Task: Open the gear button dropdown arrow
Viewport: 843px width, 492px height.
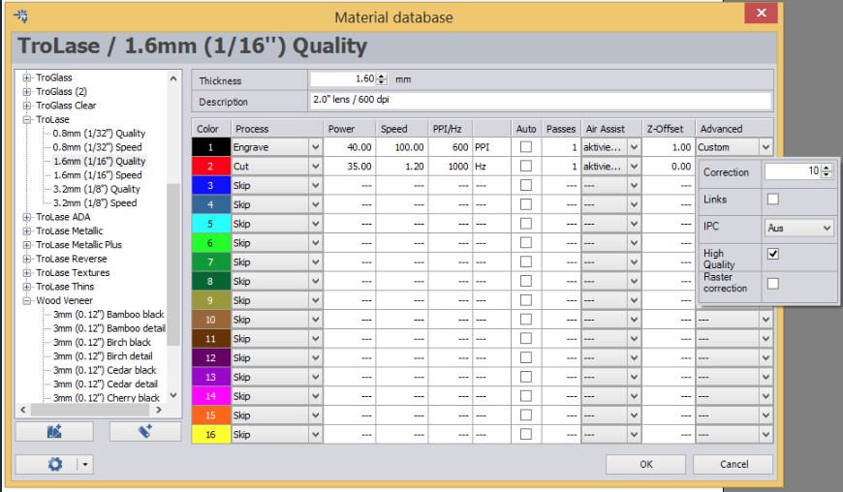Action: [86, 464]
